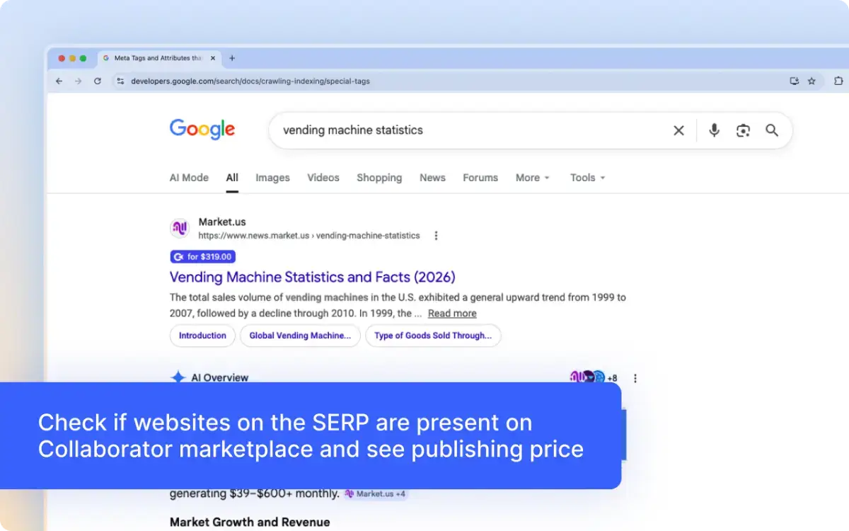Switch to the Images tab

(272, 178)
